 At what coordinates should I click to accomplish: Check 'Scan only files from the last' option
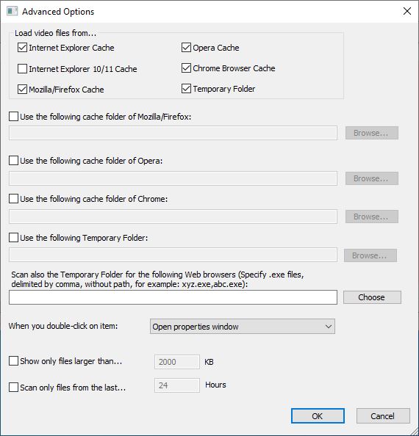tap(14, 388)
